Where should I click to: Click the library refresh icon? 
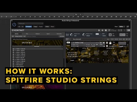[13, 36]
